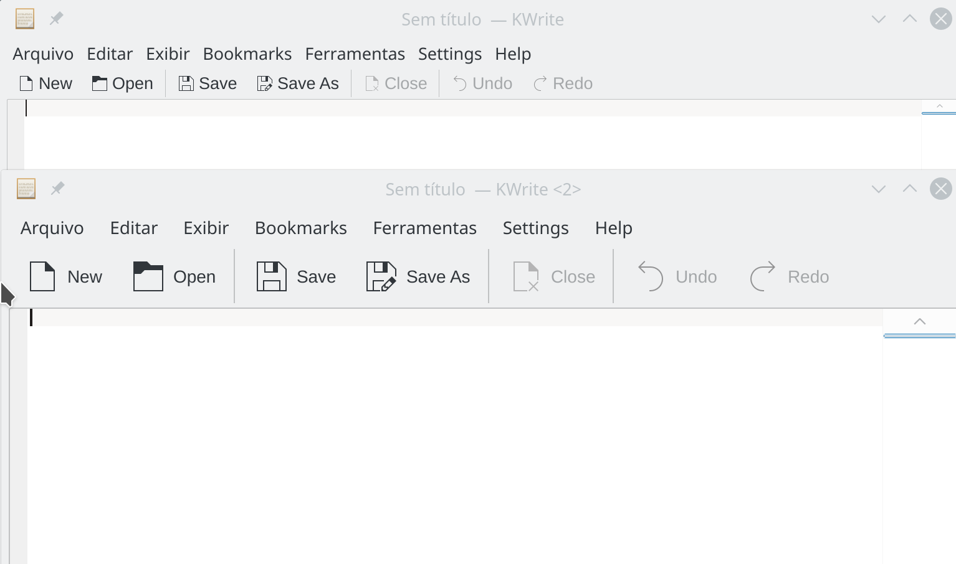Viewport: 956px width, 564px height.
Task: Open Settings menu in KWrite <2> window
Action: coord(536,228)
